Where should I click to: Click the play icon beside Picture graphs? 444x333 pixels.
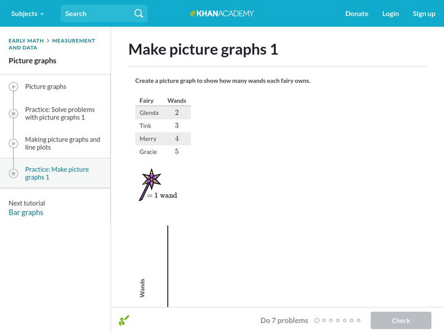point(13,87)
